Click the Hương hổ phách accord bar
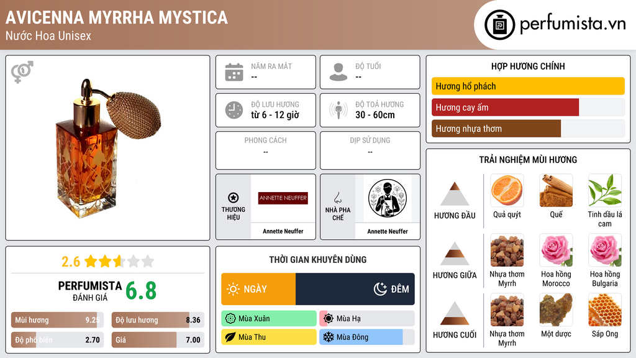This screenshot has height=358, width=636. click(x=528, y=86)
